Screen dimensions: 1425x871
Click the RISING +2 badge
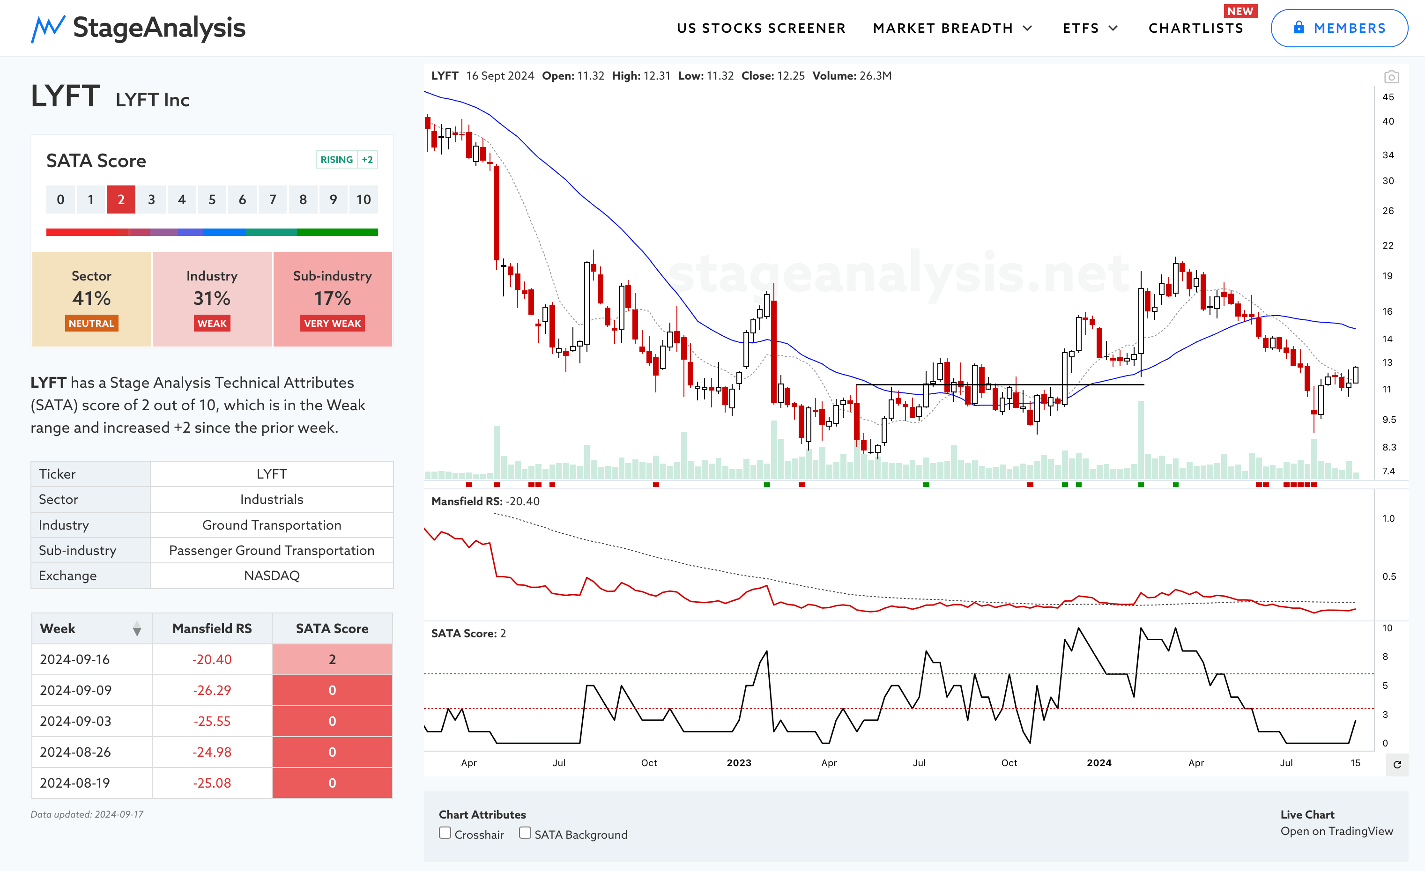pyautogui.click(x=347, y=160)
